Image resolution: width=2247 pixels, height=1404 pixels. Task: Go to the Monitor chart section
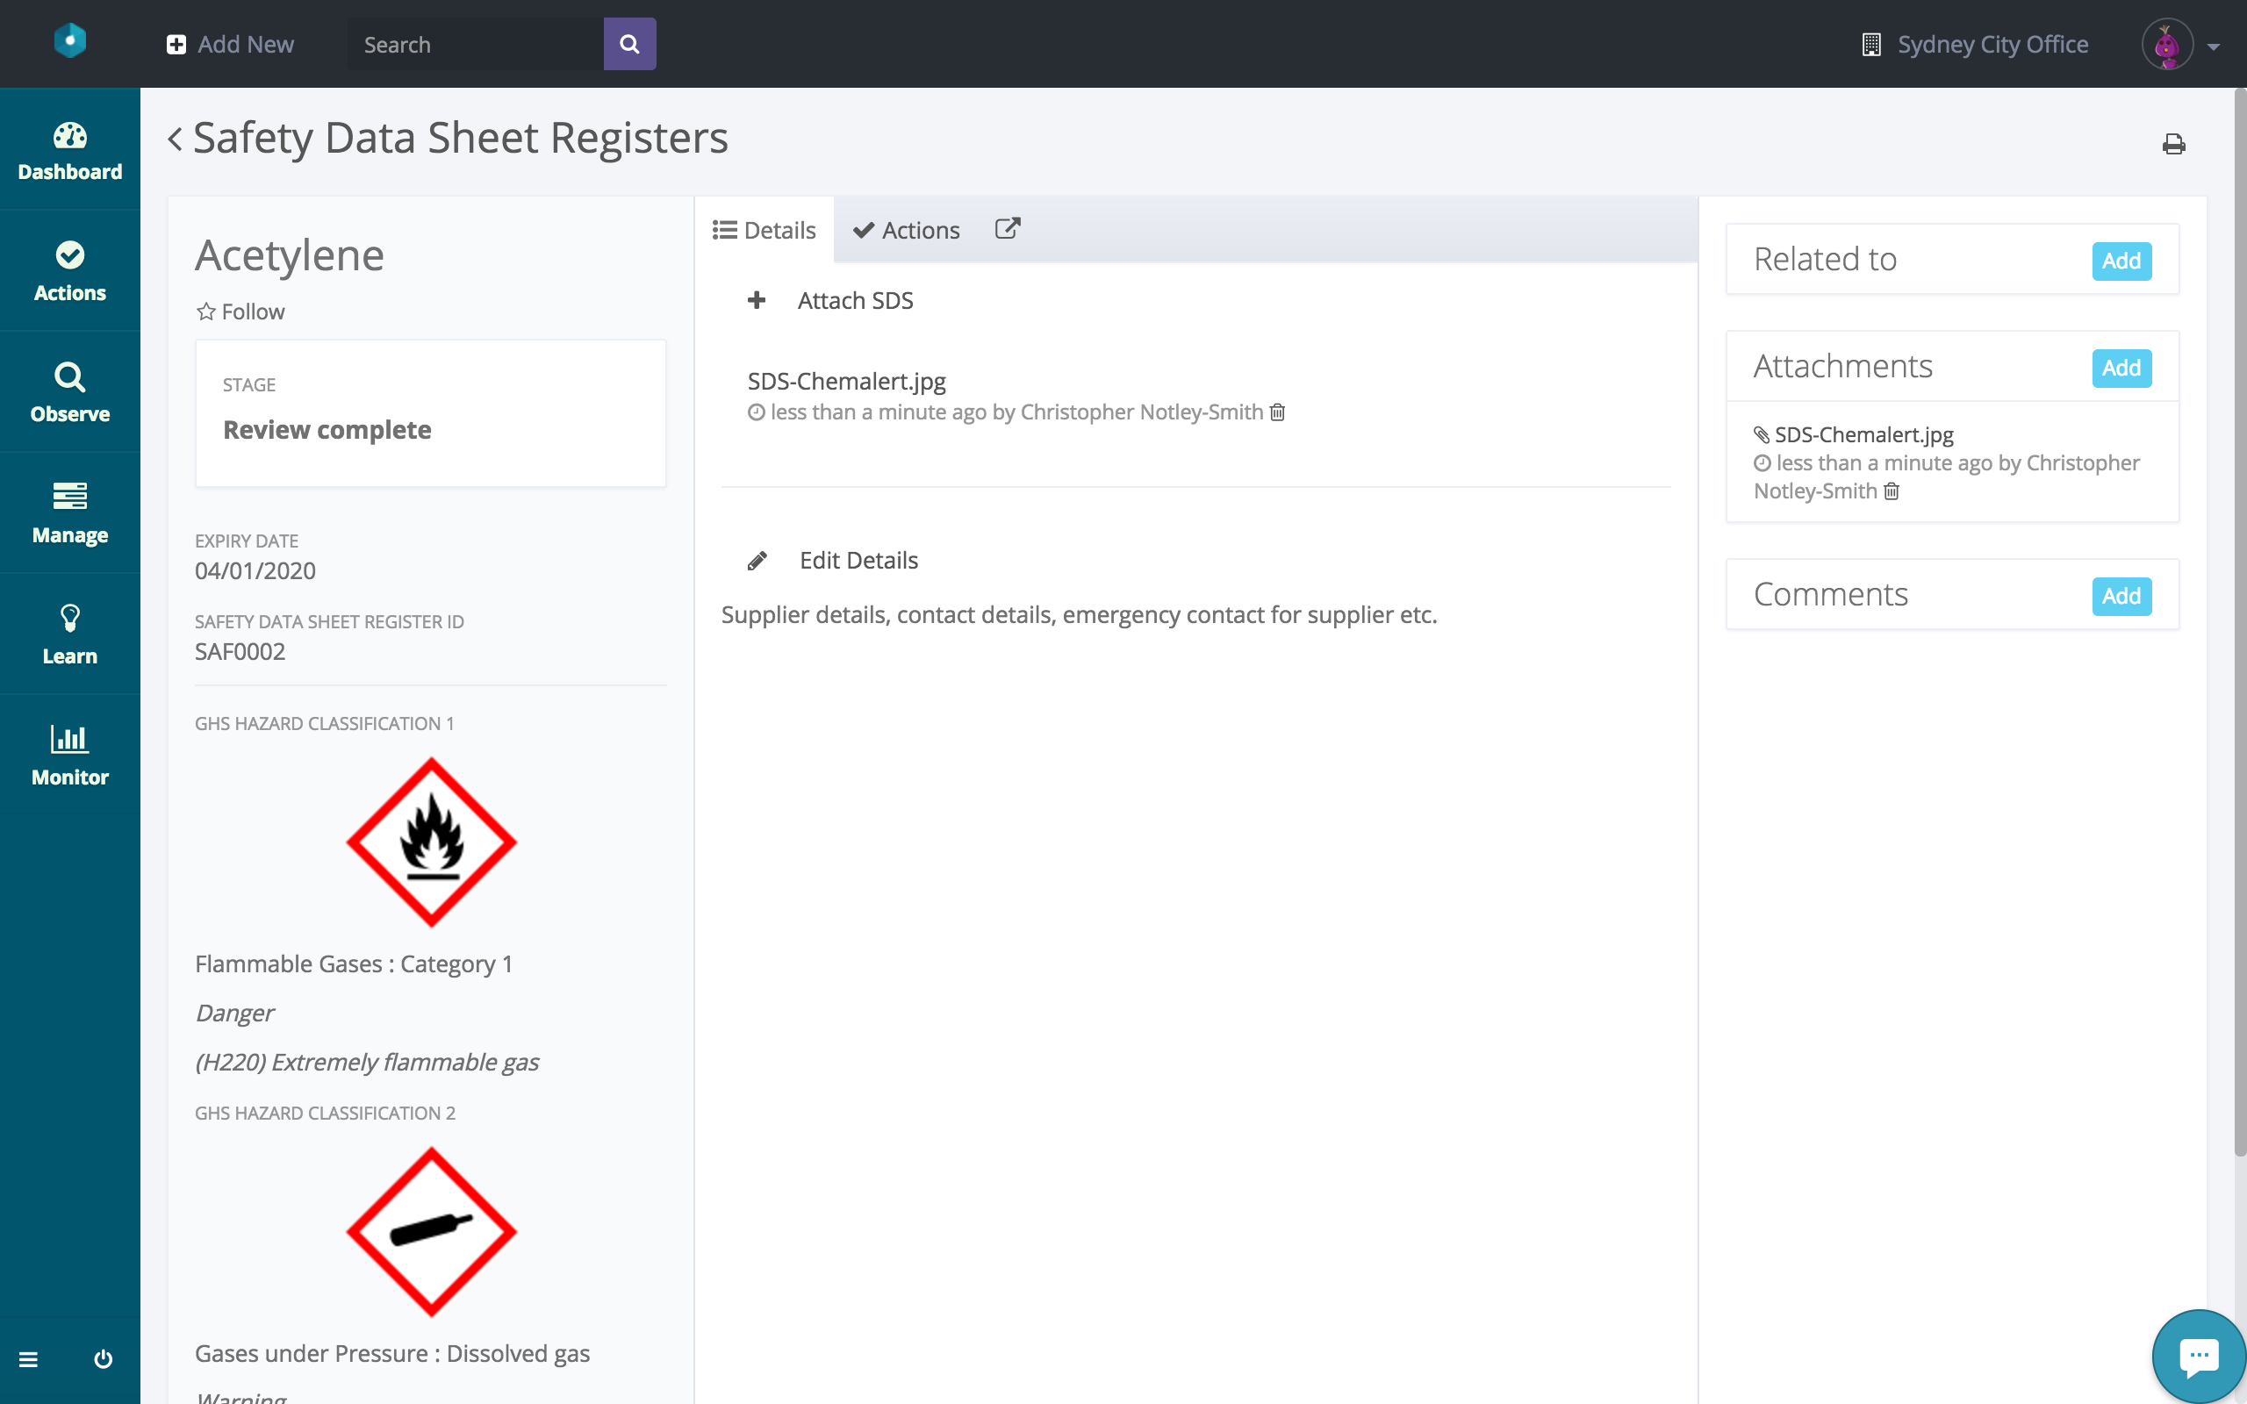(x=69, y=756)
